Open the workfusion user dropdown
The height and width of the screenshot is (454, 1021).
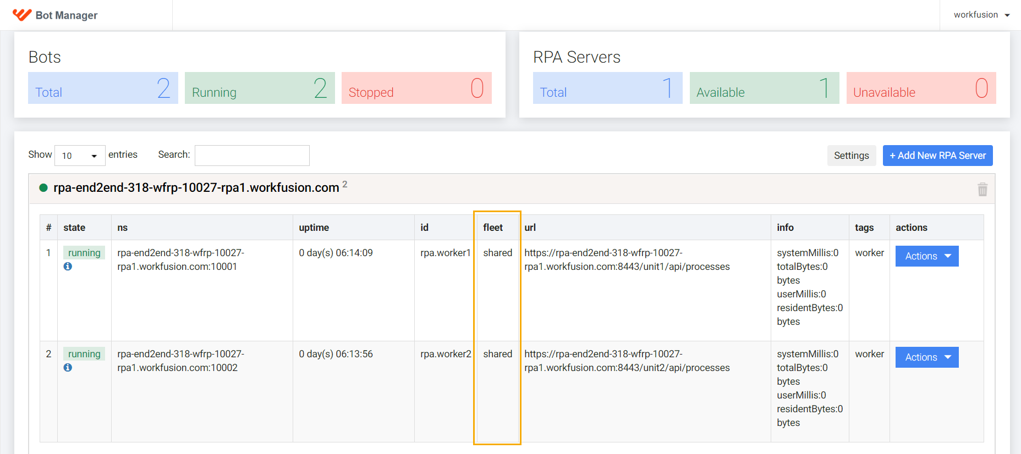(982, 15)
